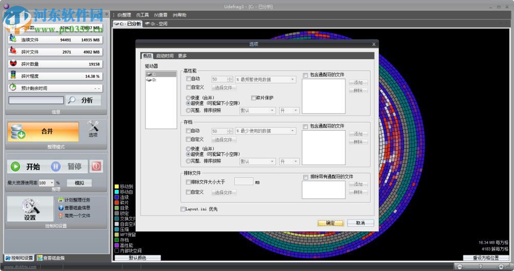514x271 pixels.
Task: Select 超快速 radio under 存档
Action: click(x=188, y=154)
